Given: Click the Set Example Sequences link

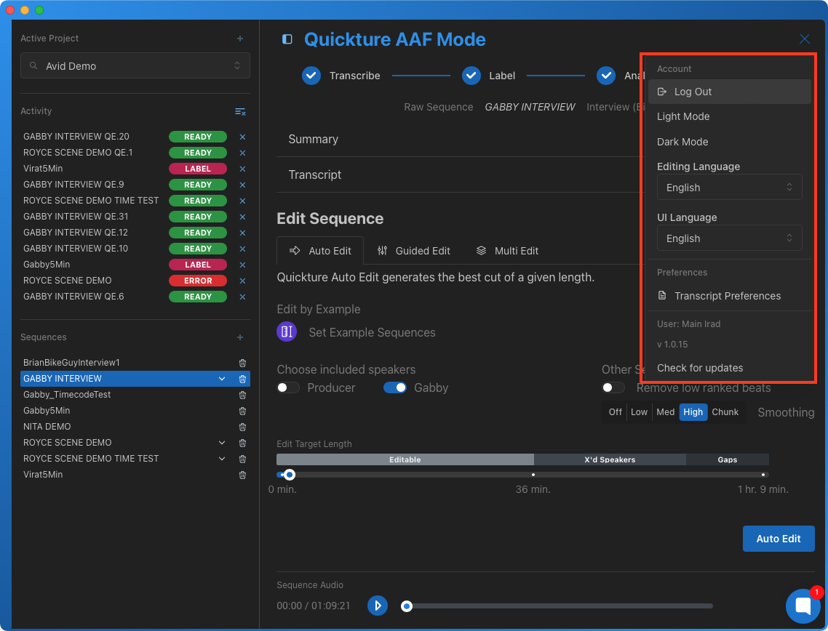Looking at the screenshot, I should (372, 332).
